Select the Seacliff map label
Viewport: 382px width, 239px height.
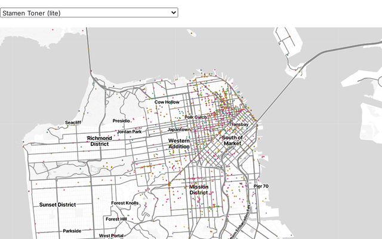[x=73, y=122]
